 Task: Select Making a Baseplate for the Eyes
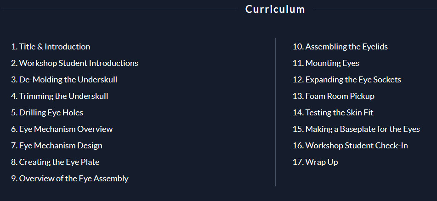356,129
